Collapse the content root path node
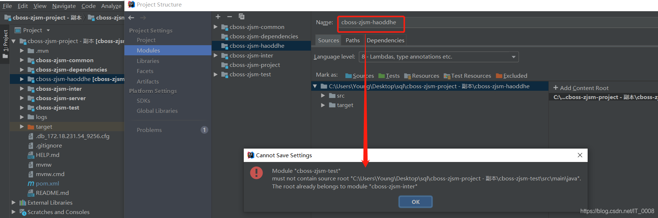 click(315, 86)
